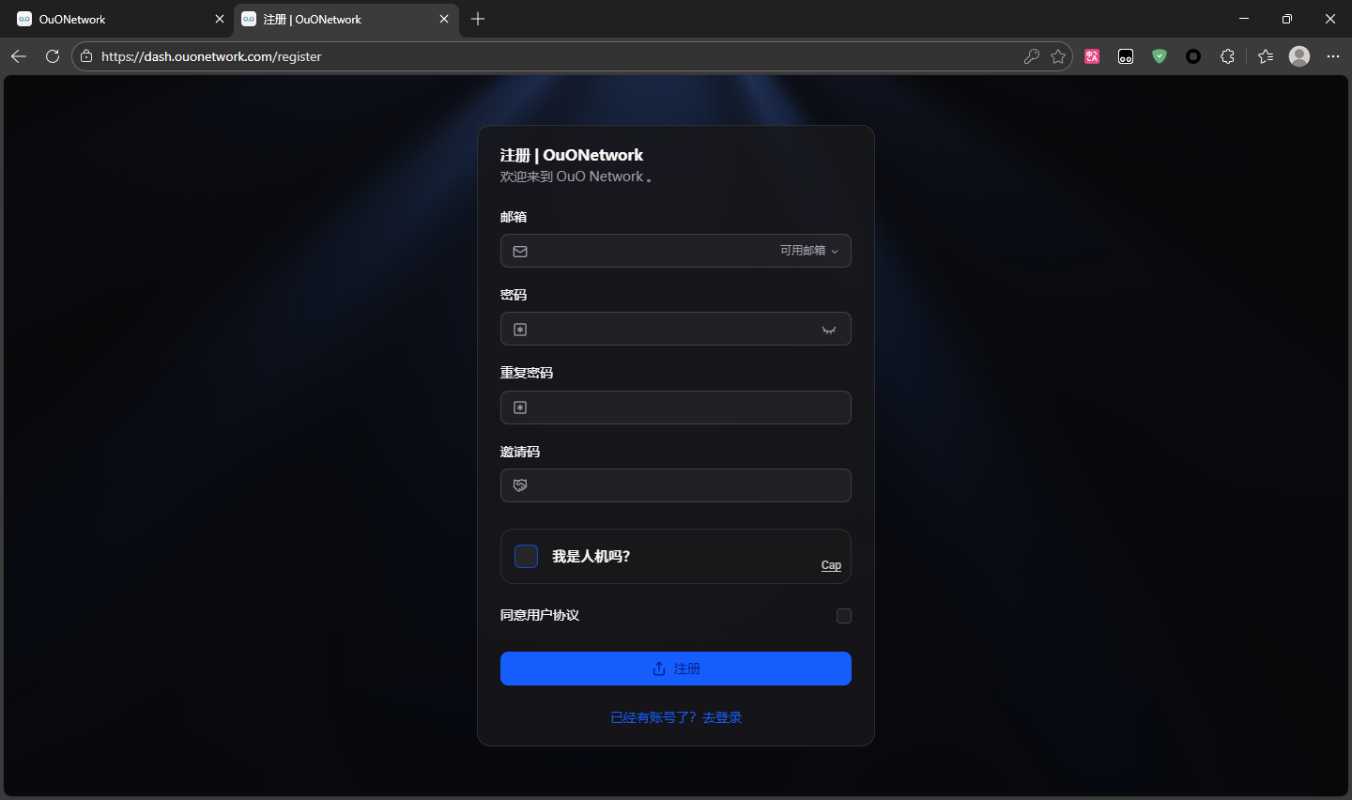This screenshot has height=800, width=1352.
Task: Open browser settings and more menu
Action: click(x=1333, y=56)
